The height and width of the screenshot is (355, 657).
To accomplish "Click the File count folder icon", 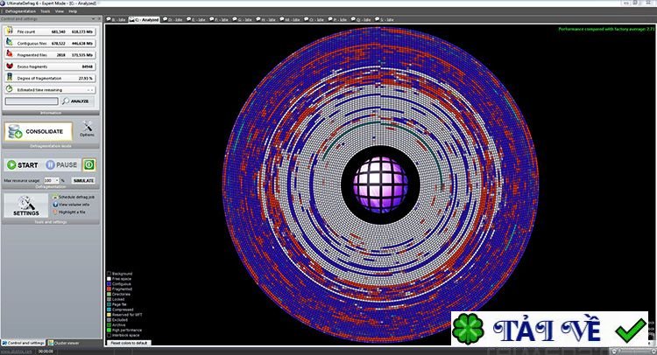I will click(x=10, y=31).
